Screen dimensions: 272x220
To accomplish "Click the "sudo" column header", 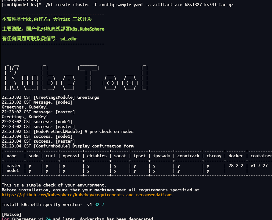I will pos(34,156).
